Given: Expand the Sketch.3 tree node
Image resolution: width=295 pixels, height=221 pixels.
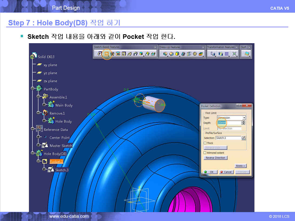Looking at the screenshot, I should [x=44, y=169].
